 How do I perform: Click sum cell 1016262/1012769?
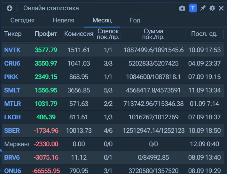[x=153, y=117]
